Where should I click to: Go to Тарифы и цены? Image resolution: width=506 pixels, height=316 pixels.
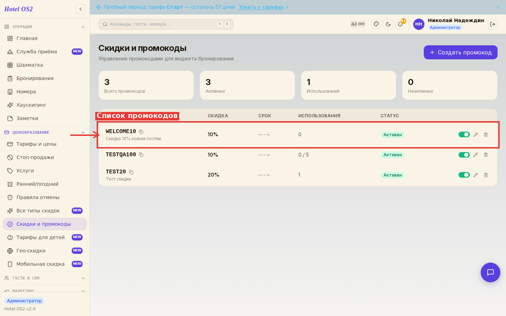(45, 144)
